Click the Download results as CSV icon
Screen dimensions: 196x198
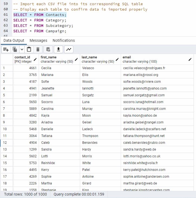click(58, 49)
